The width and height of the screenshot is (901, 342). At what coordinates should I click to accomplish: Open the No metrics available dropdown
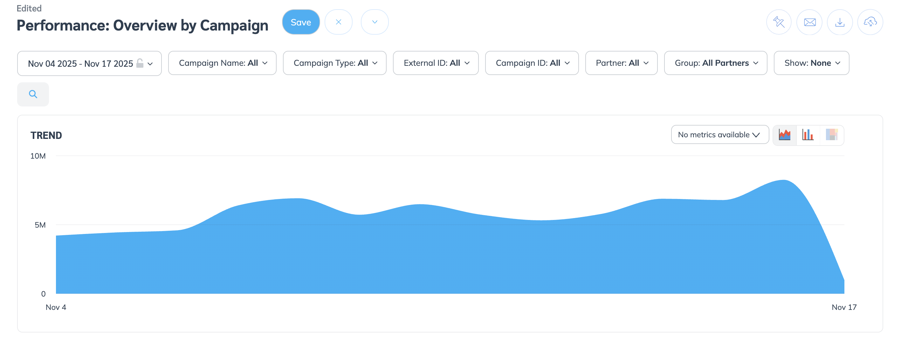[x=719, y=135]
